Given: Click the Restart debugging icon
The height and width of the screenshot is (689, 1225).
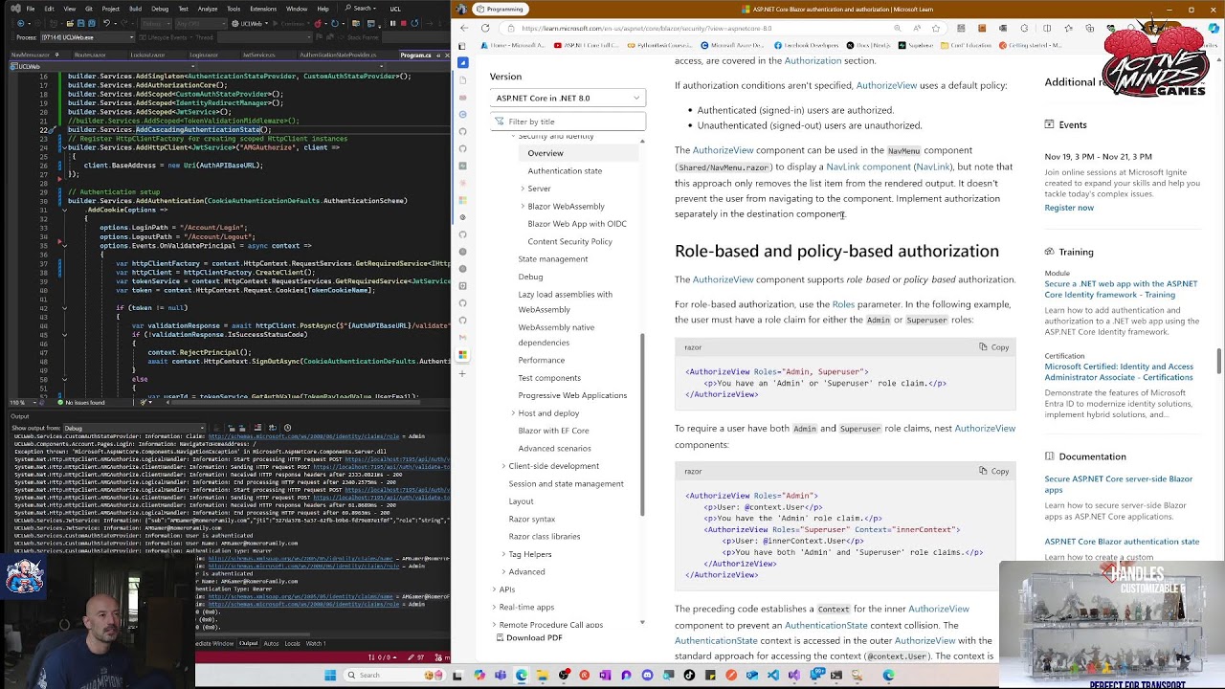Looking at the screenshot, I should coord(414,24).
